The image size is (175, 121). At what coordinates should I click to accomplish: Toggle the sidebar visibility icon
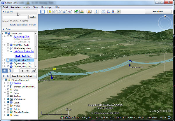[43, 12]
